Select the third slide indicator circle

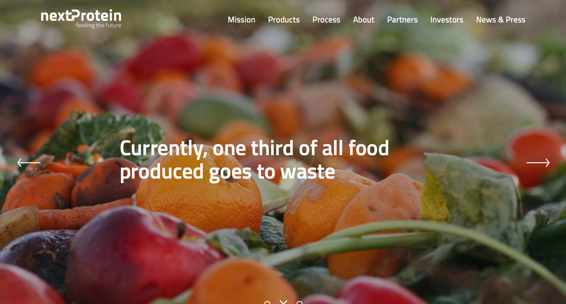click(300, 303)
